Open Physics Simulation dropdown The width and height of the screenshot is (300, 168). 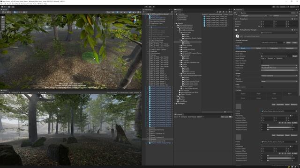point(279,81)
